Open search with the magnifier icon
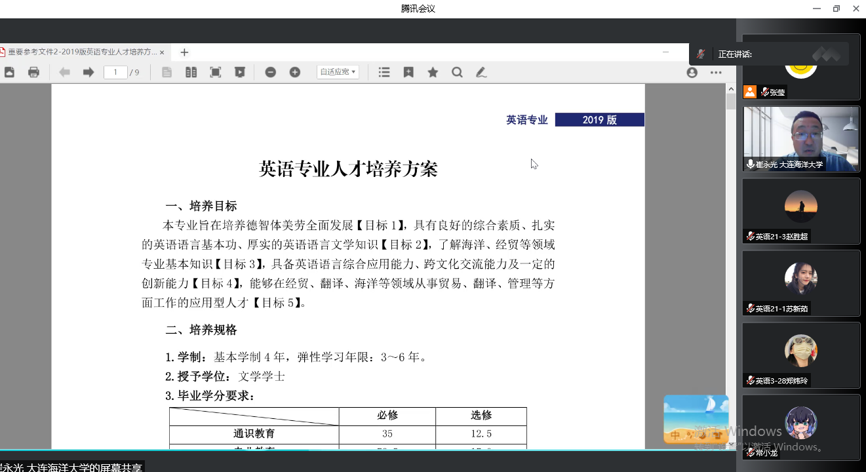This screenshot has height=472, width=866. (x=457, y=72)
